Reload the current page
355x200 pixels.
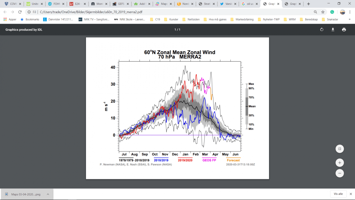click(20, 12)
